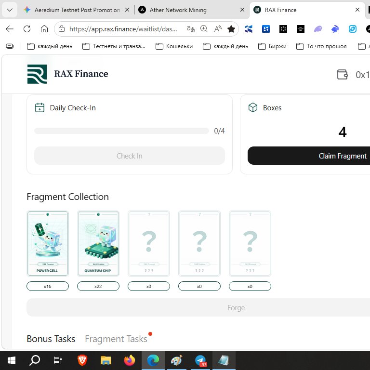Open Windows taskbar search

(x=35, y=360)
